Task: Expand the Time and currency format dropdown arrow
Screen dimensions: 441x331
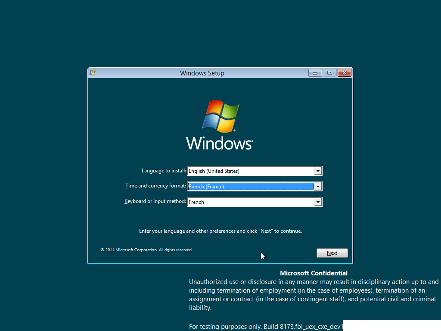Action: click(318, 186)
